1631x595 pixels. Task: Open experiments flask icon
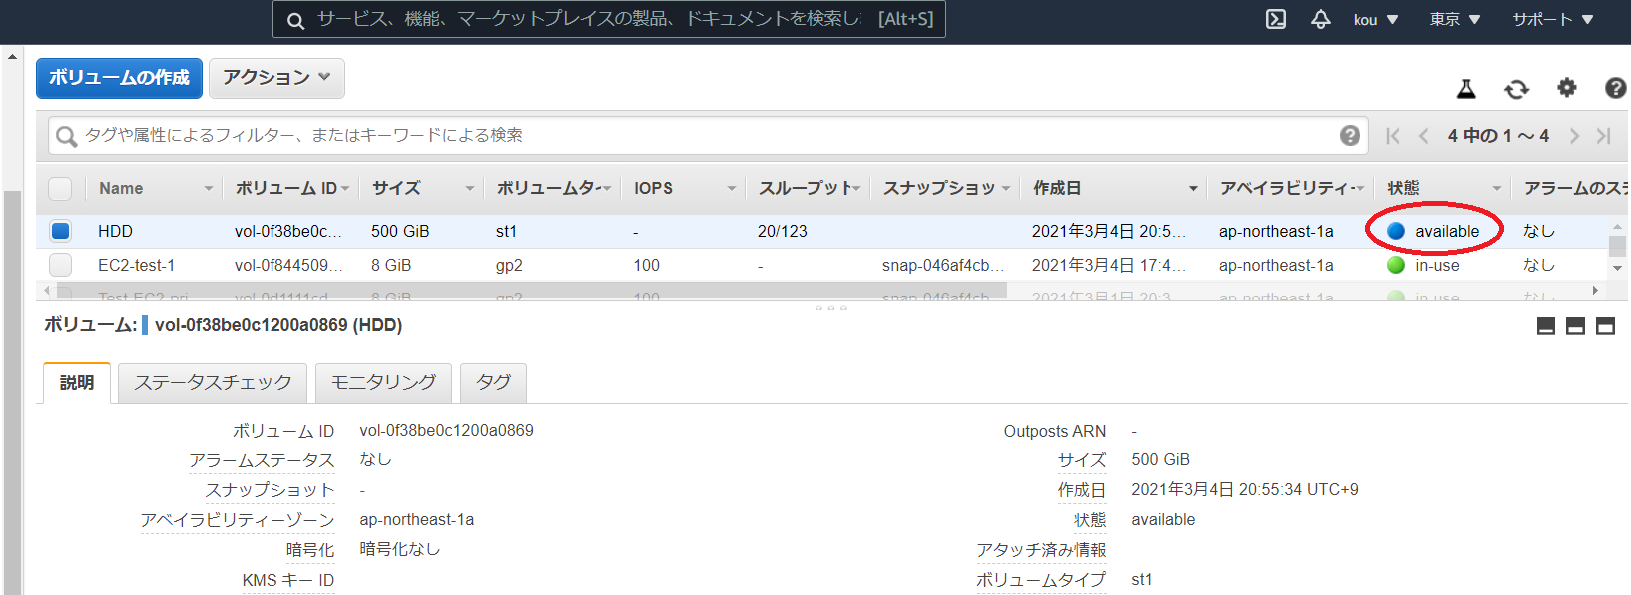pyautogui.click(x=1466, y=89)
